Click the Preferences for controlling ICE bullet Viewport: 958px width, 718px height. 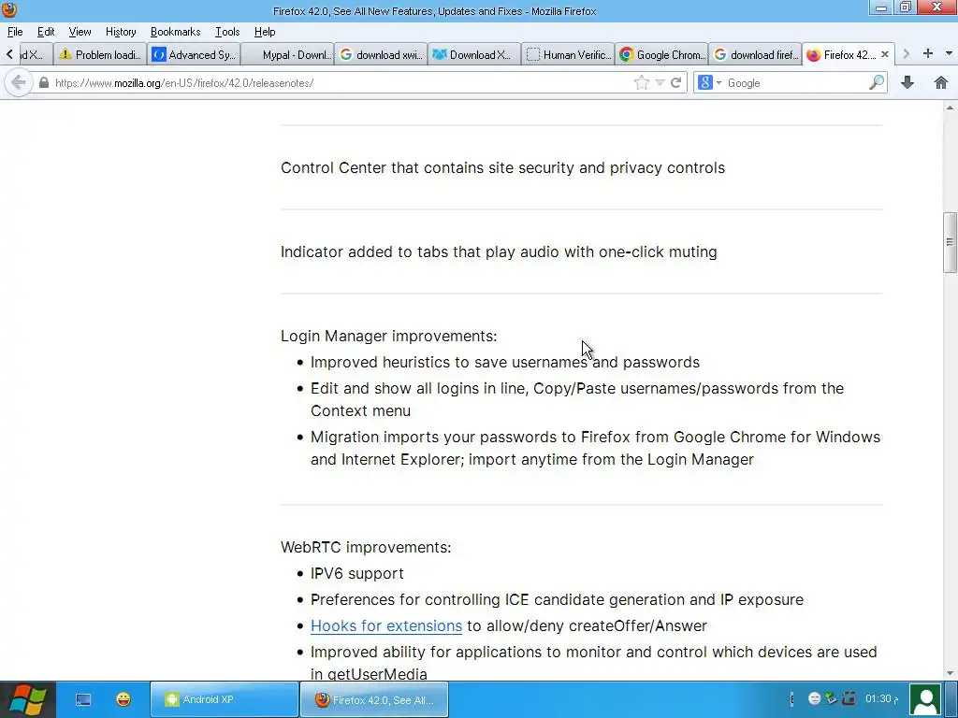pyautogui.click(x=557, y=599)
